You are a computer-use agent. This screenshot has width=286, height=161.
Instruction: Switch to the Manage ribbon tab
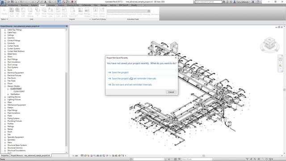[x=104, y=5]
